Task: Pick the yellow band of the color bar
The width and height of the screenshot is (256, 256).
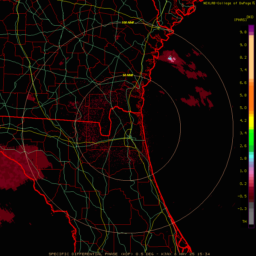Action: [x=251, y=121]
